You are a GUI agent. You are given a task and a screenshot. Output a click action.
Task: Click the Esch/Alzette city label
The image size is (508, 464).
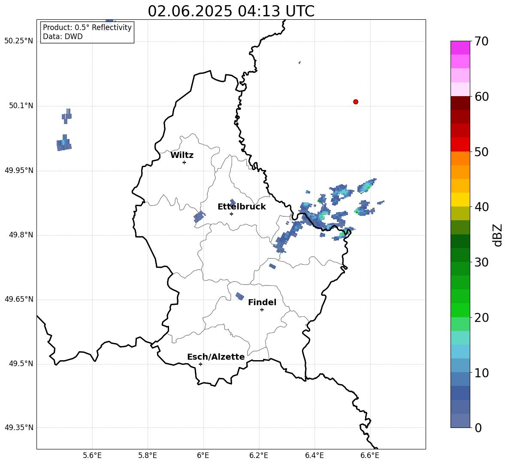tap(216, 357)
